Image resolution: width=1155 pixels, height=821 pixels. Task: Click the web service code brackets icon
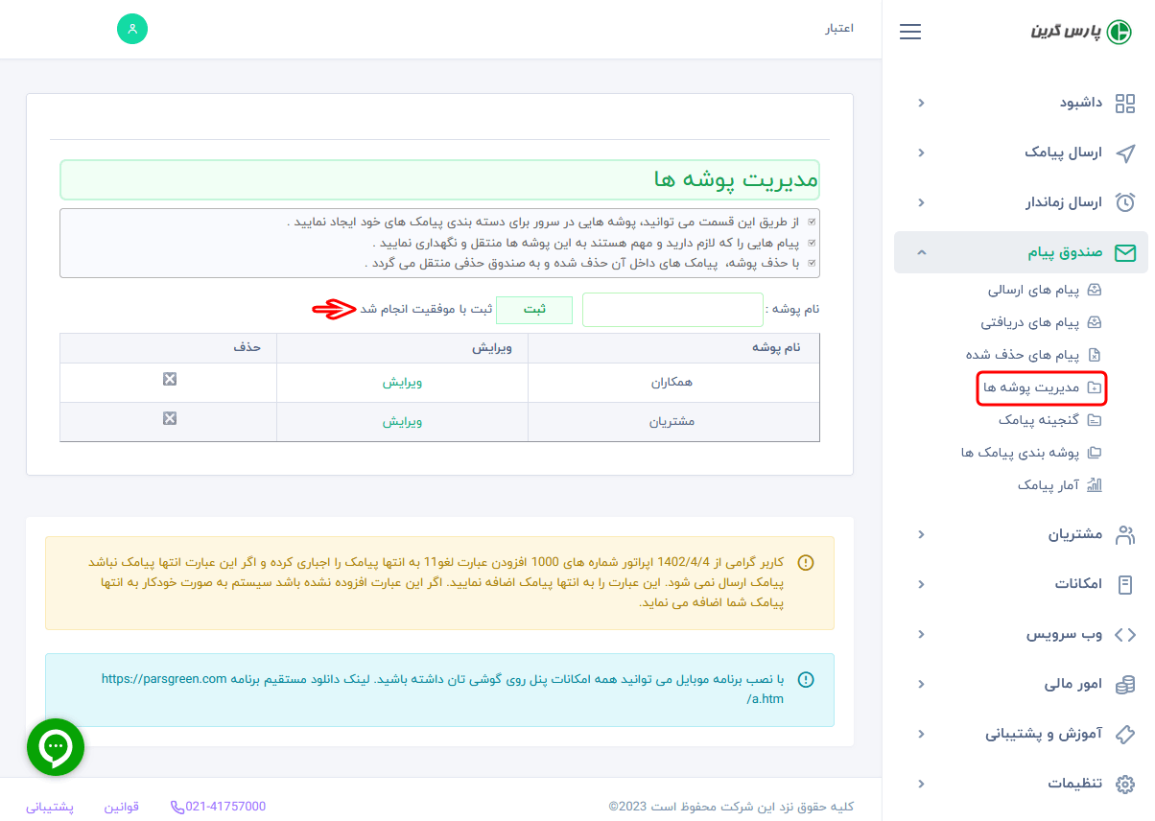coord(1124,635)
